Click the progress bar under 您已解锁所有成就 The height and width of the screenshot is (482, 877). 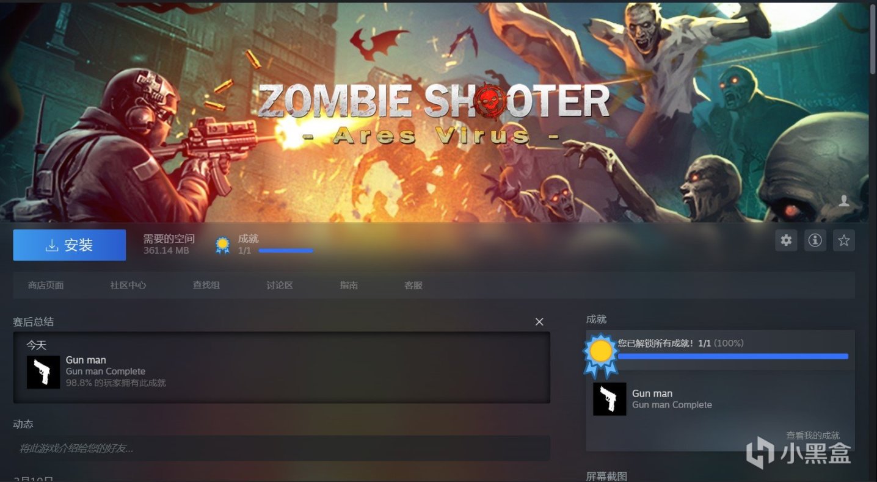pyautogui.click(x=733, y=356)
